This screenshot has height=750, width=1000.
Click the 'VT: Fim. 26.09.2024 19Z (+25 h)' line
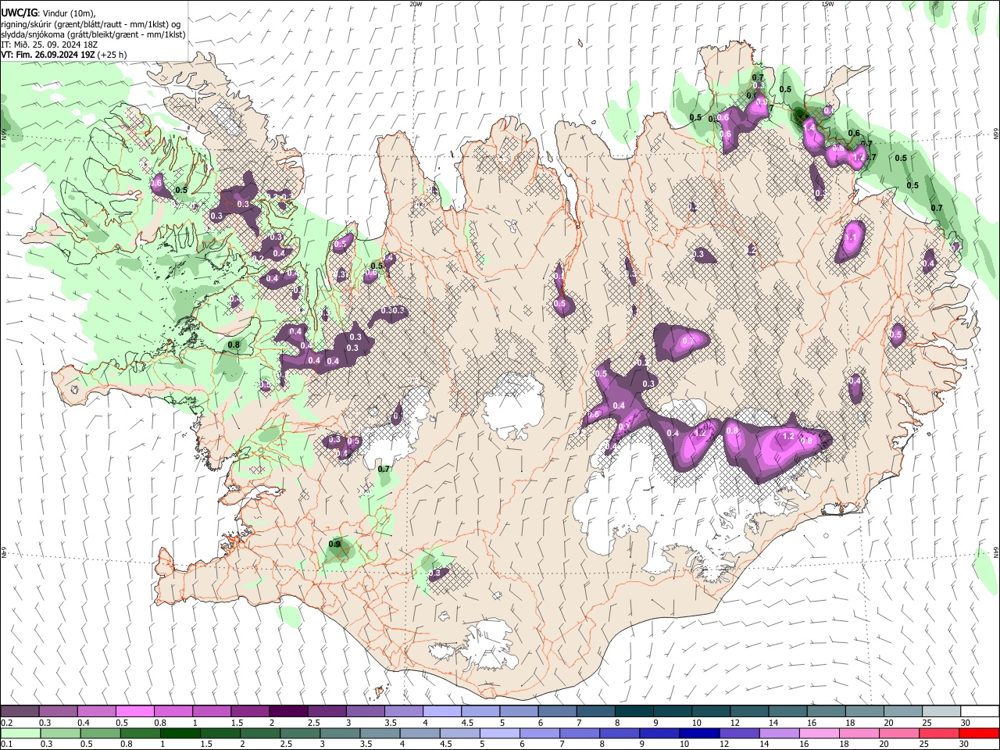pyautogui.click(x=63, y=55)
